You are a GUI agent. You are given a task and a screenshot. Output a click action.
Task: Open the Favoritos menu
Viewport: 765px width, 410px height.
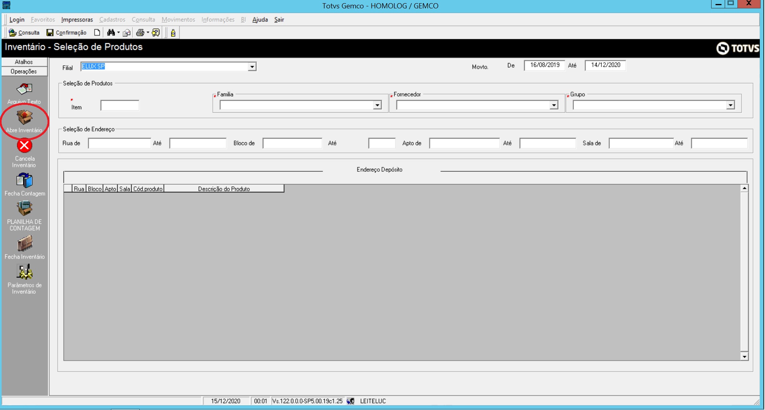point(43,20)
